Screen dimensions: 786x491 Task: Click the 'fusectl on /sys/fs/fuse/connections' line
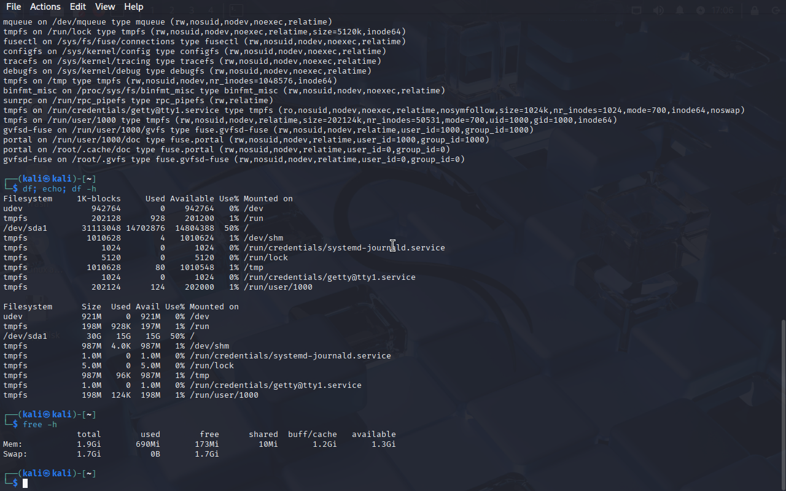click(204, 41)
